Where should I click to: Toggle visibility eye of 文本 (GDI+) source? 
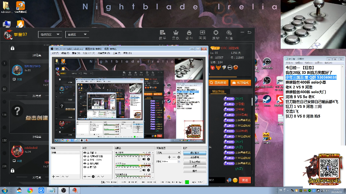click(x=85, y=160)
